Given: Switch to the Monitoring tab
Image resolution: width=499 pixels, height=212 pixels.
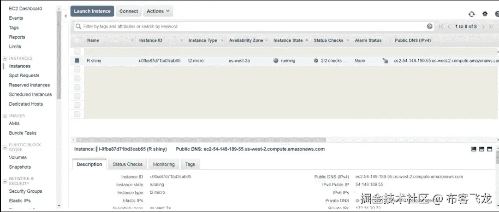Looking at the screenshot, I should click(164, 164).
